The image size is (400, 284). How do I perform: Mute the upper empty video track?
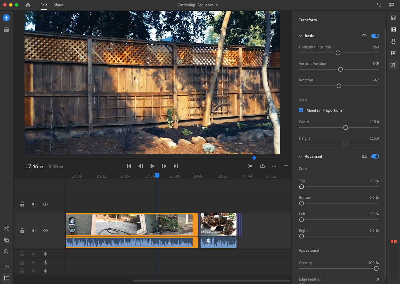click(34, 204)
